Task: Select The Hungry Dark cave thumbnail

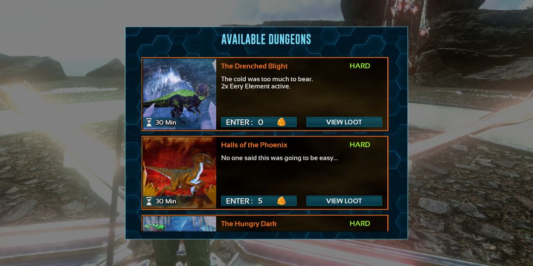Action: (180, 224)
